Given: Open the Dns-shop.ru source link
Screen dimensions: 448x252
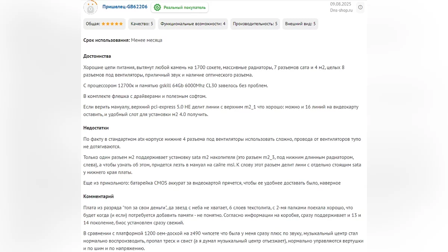Looking at the screenshot, I should click(341, 10).
